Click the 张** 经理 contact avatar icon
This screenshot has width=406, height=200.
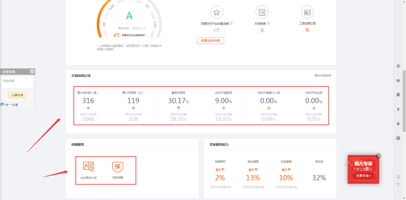coord(3,105)
